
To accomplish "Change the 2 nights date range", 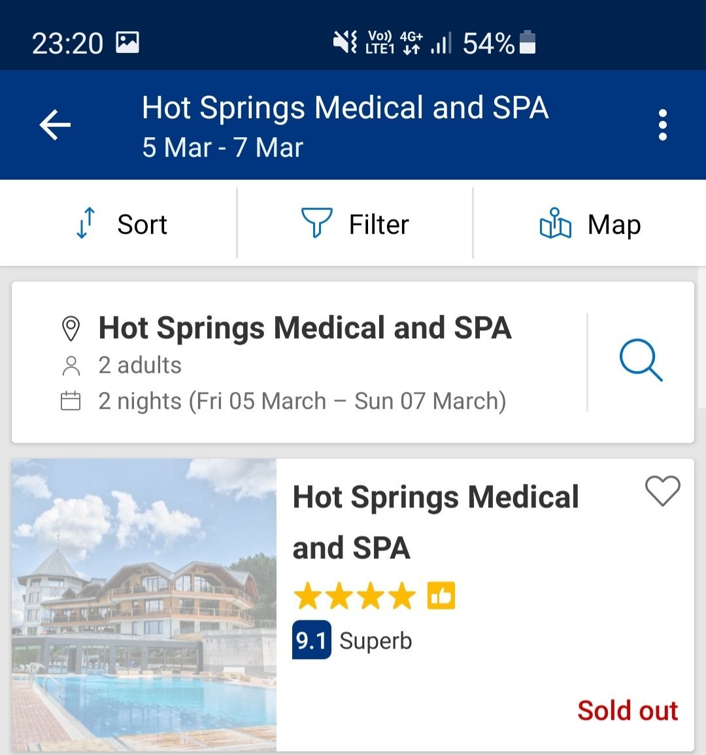I will tap(302, 401).
